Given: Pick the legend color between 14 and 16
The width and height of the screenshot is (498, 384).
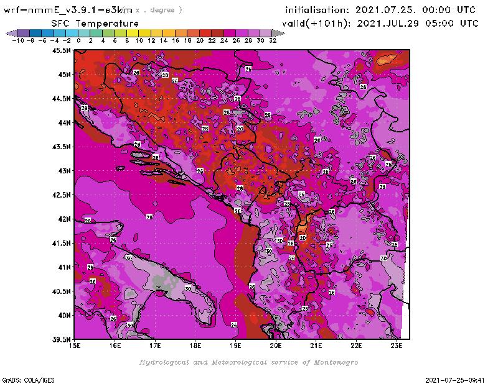Looking at the screenshot, I should (x=169, y=33).
